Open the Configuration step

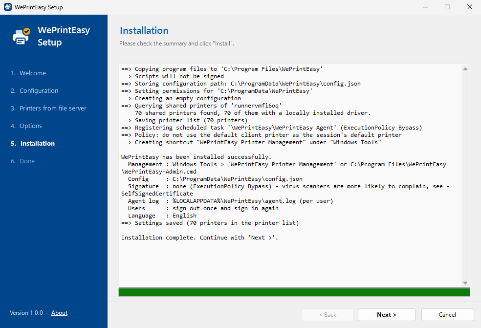[34, 91]
